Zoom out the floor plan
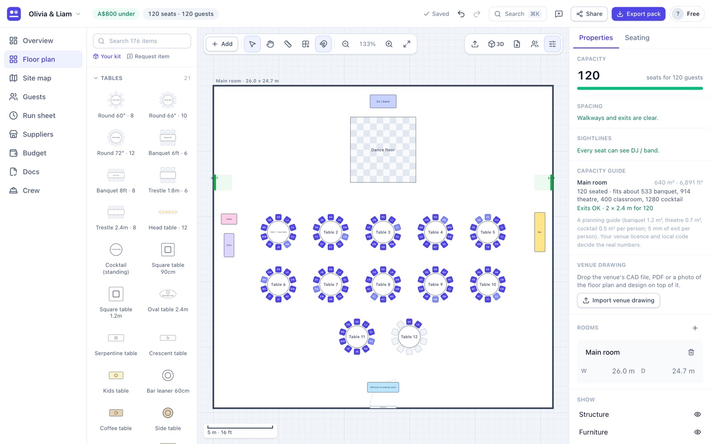 point(346,44)
